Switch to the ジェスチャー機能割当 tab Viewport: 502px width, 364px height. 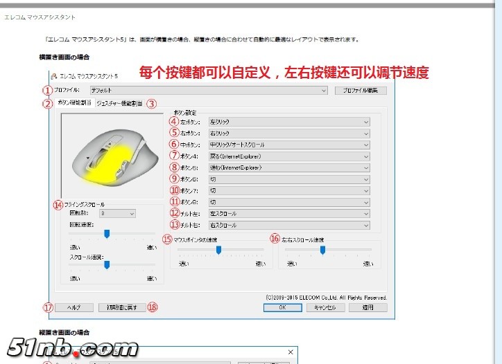(119, 103)
